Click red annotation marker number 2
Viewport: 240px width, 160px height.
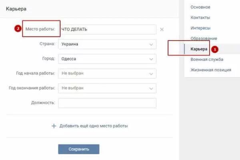(x=18, y=28)
